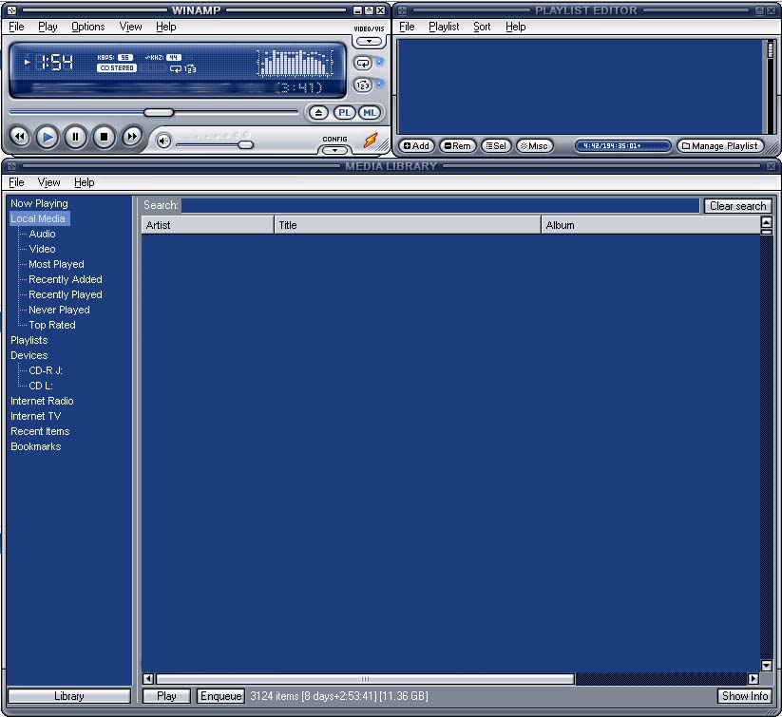Click the Rem button in Playlist Editor
The width and height of the screenshot is (782, 717).
[x=457, y=145]
